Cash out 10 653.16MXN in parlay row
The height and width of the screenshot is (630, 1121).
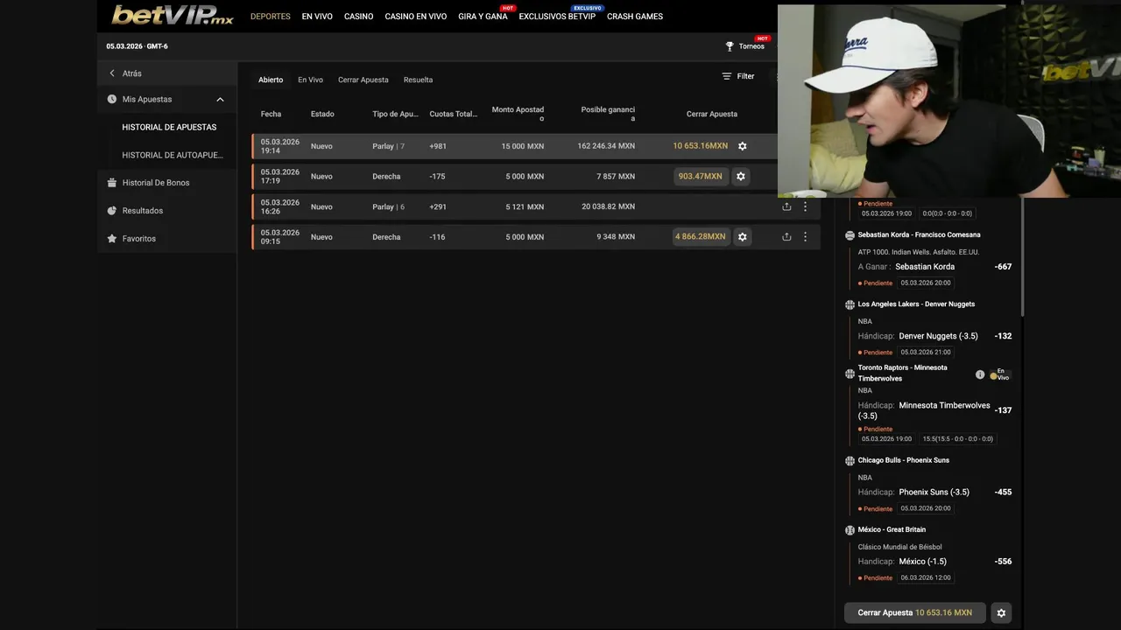pyautogui.click(x=701, y=146)
